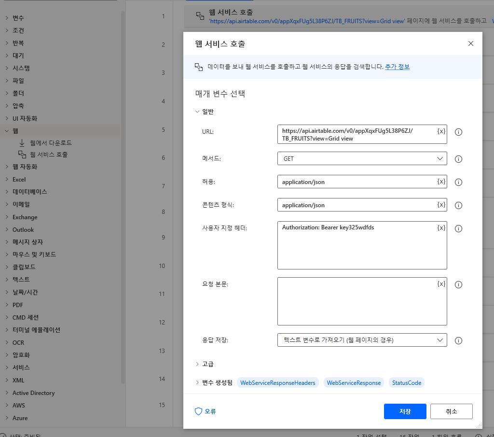Click the variable {x} icon in URL field
494x437 pixels.
coord(441,131)
